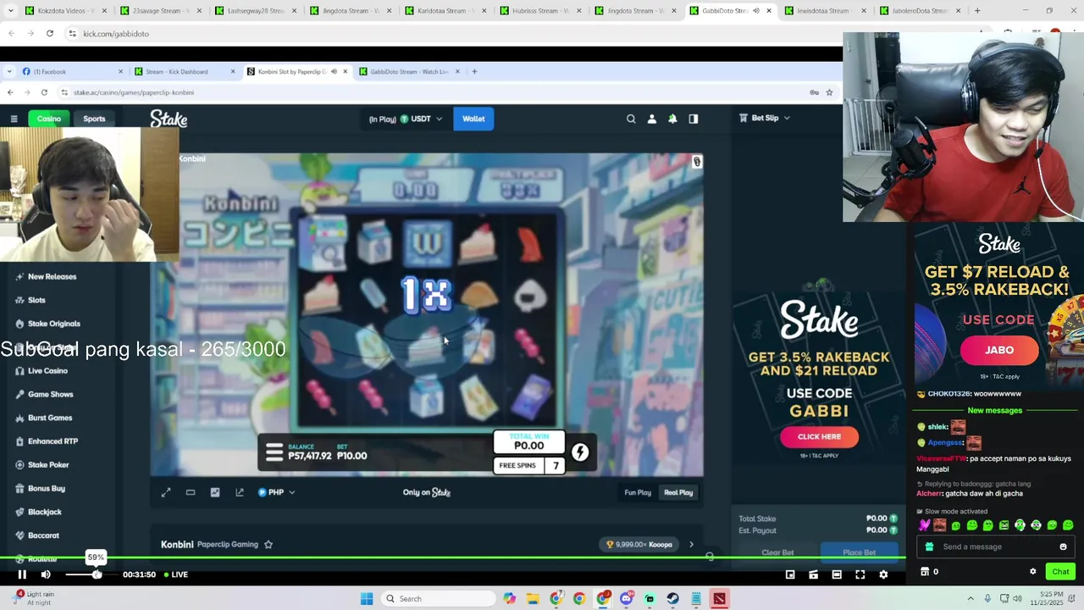The width and height of the screenshot is (1084, 610).
Task: Reload the Kick page
Action: point(50,33)
